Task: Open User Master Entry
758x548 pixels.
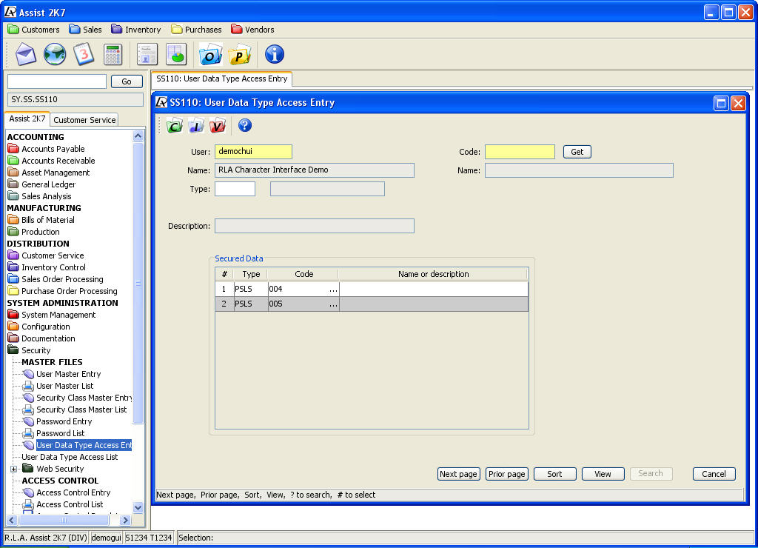Action: coord(62,374)
